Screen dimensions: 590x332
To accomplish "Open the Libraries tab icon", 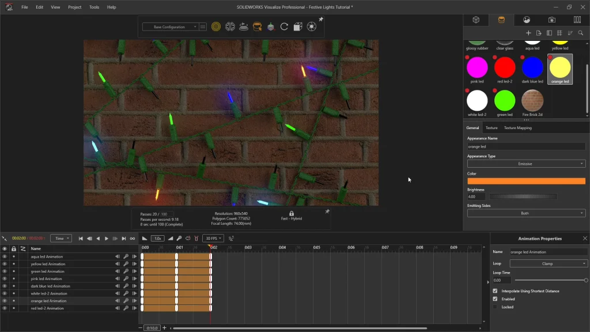I will (577, 20).
